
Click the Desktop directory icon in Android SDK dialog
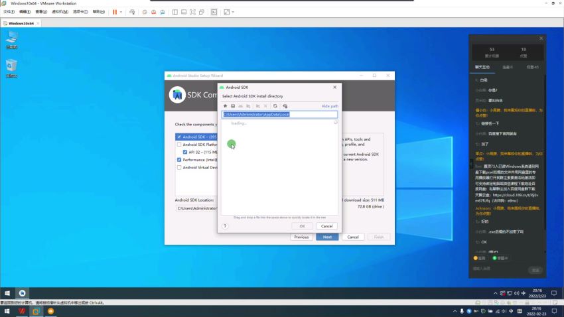tap(233, 106)
